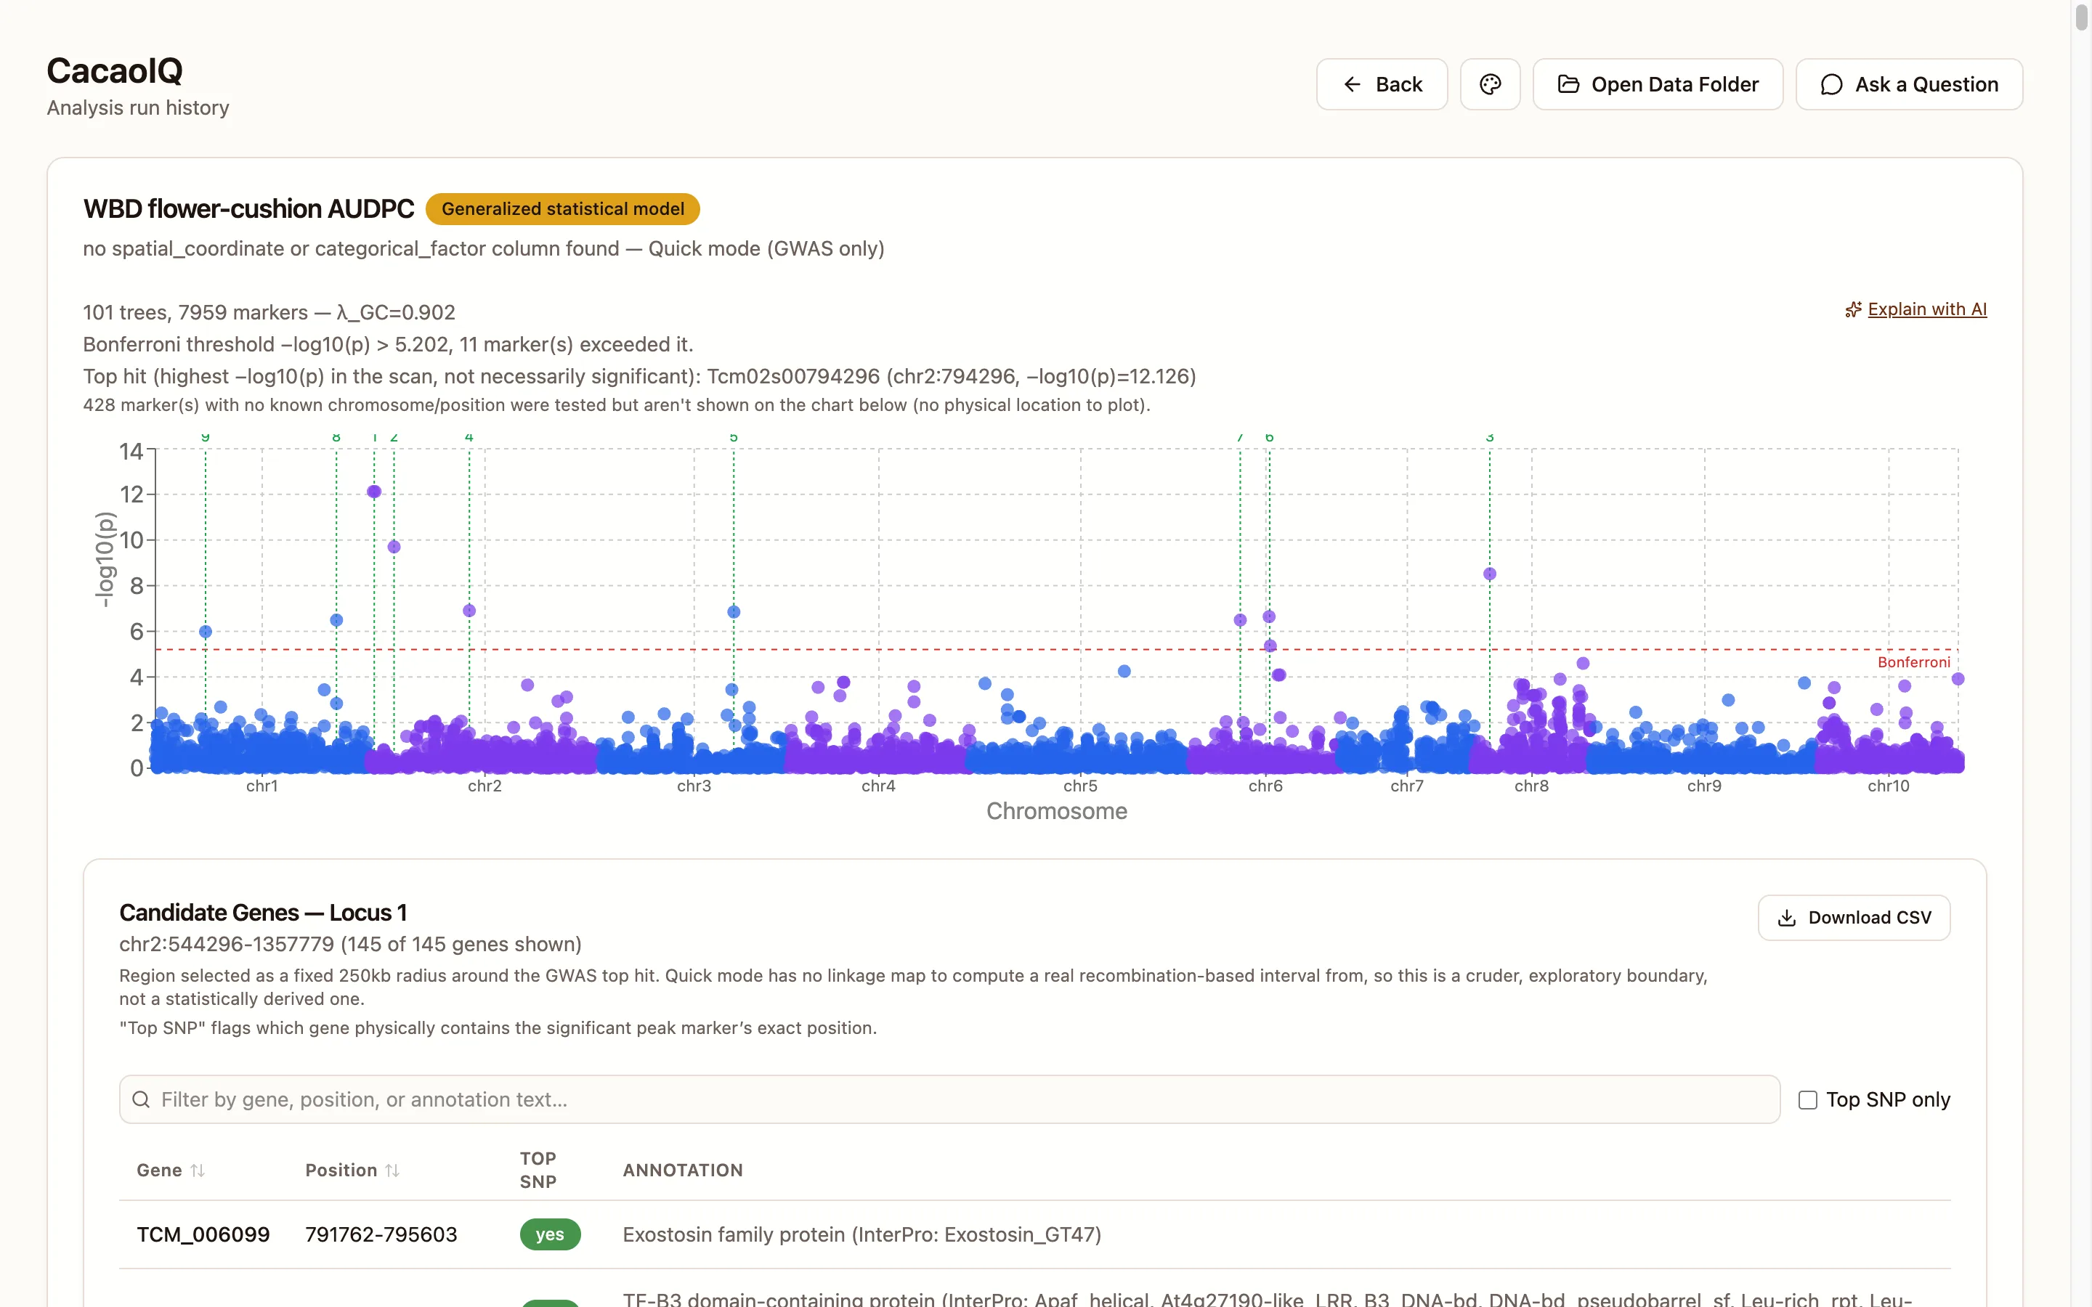Click the chr8 axis label
Viewport: 2092px width, 1307px height.
pos(1532,786)
